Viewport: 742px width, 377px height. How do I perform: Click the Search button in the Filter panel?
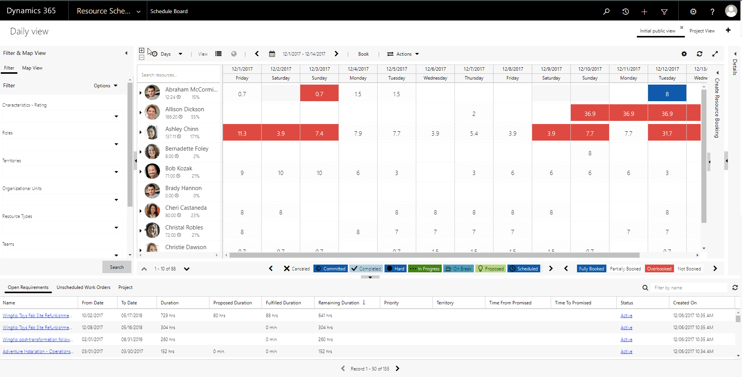tap(117, 267)
